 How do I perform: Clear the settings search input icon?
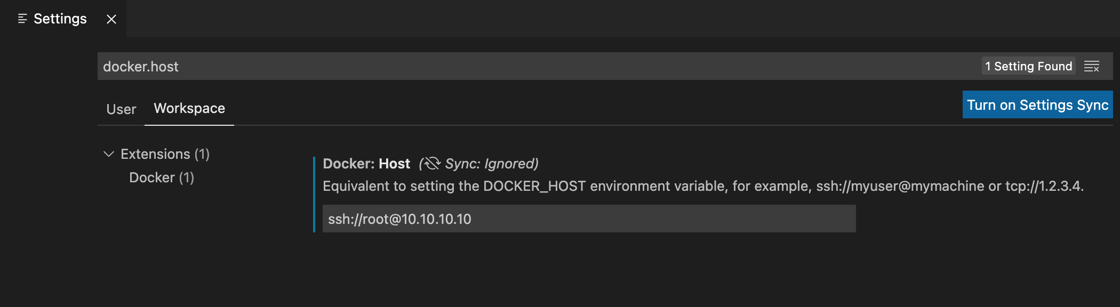(x=1092, y=66)
